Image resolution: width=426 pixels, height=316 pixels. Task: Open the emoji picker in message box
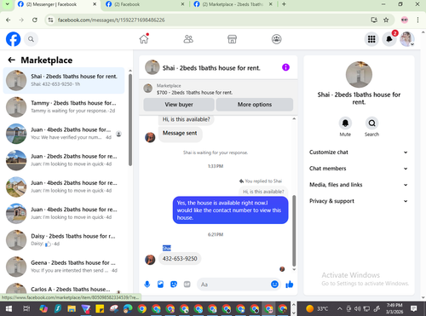(274, 284)
